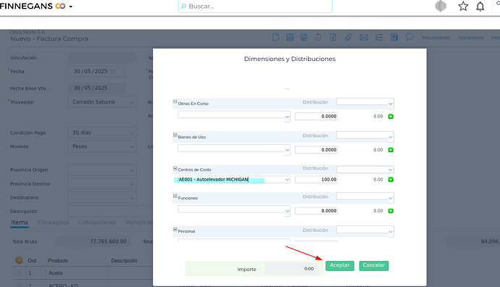Click the Descripción input field
The image size is (500, 287).
point(110,211)
